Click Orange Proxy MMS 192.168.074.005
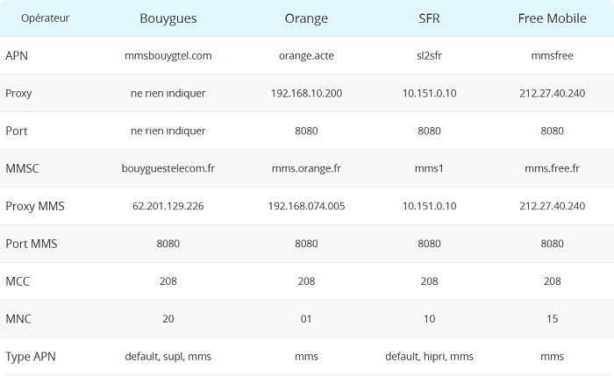 [306, 206]
